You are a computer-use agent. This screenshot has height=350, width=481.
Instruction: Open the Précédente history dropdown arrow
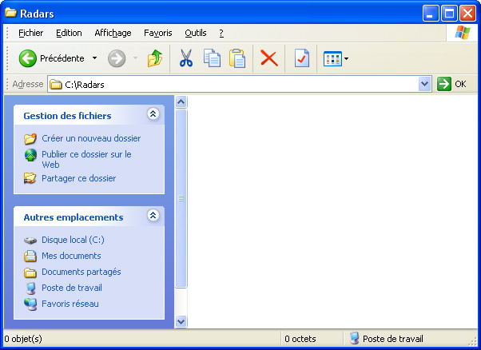[95, 58]
